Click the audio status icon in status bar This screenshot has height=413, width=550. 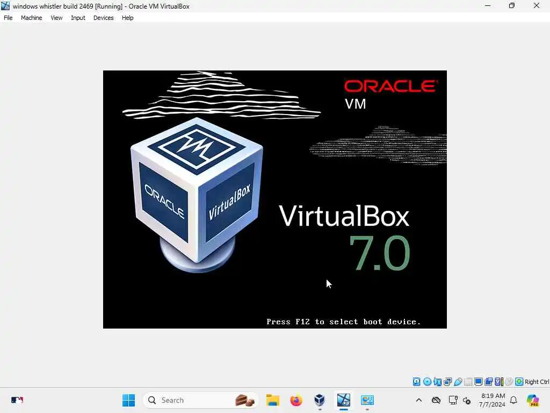437,382
